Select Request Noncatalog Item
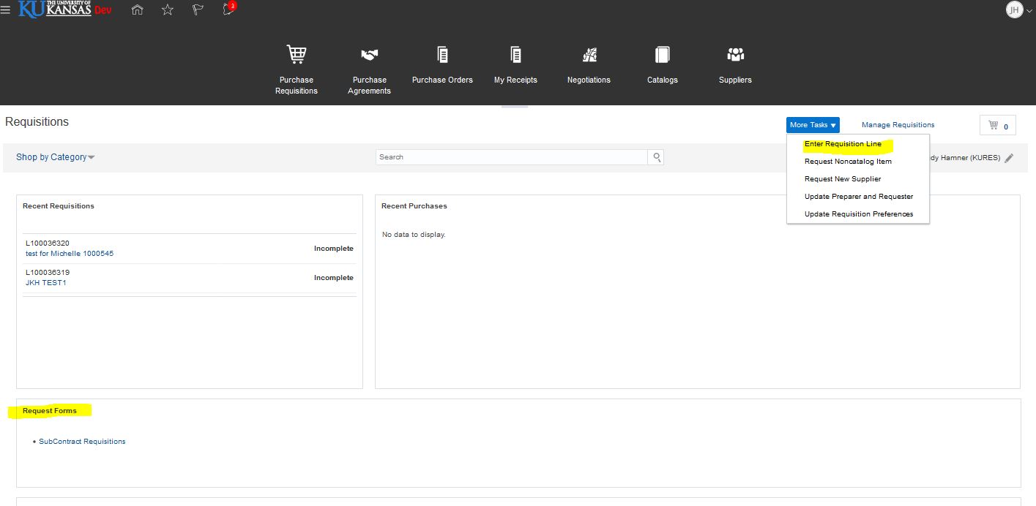Viewport: 1036px width, 506px height. click(x=848, y=162)
